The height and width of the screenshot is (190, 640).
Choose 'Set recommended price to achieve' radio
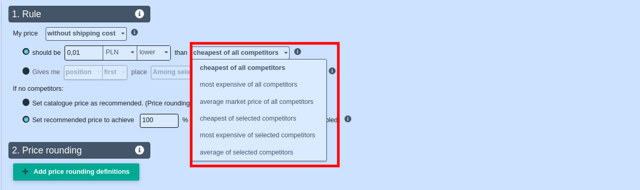(x=26, y=119)
